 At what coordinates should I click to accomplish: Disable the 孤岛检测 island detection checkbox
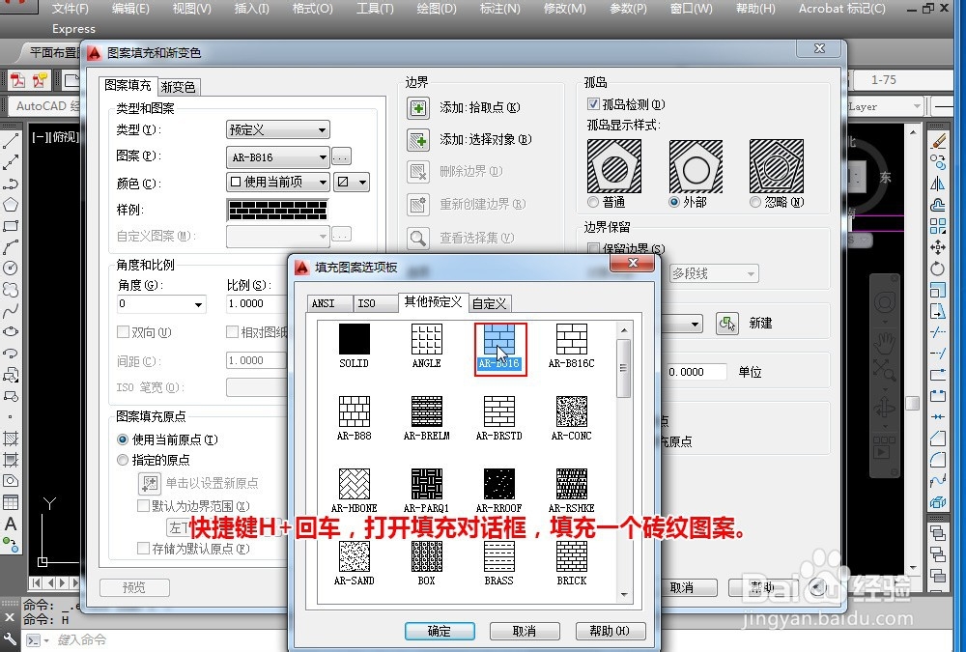593,105
